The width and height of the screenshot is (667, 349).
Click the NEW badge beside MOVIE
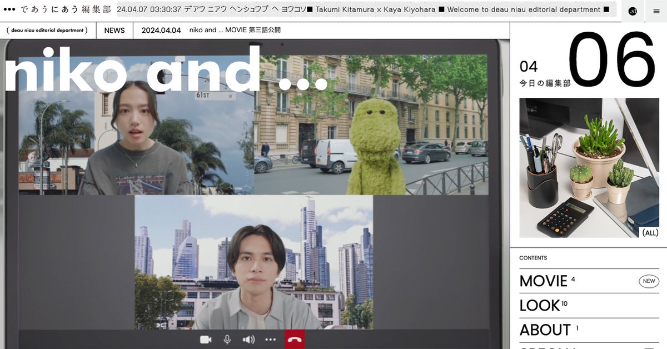649,281
